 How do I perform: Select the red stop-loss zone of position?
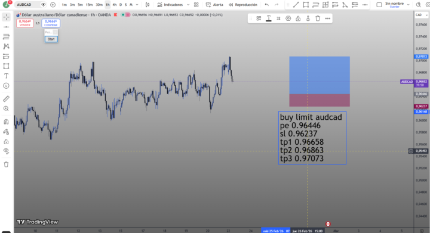pyautogui.click(x=320, y=100)
